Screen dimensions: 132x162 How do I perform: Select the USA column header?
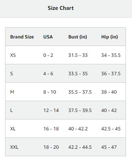click(48, 37)
